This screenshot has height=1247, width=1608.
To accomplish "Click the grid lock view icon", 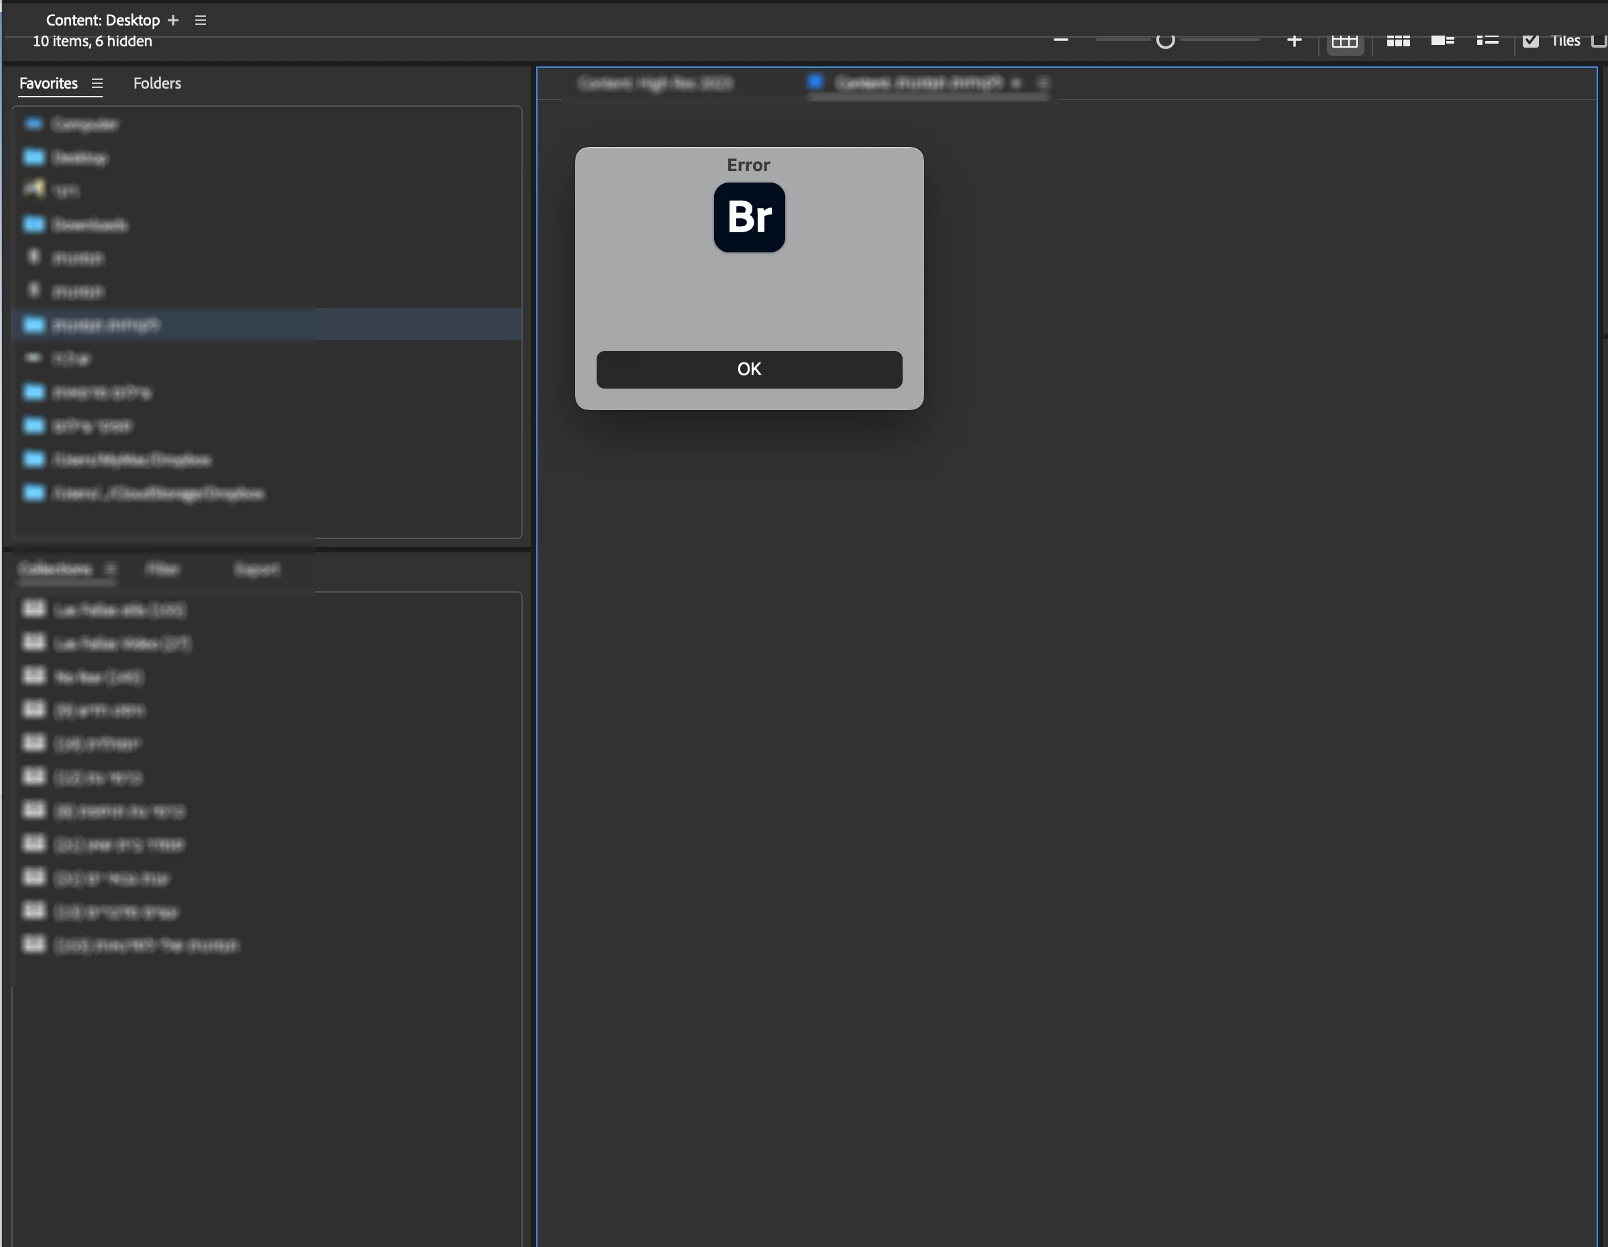I will [1344, 41].
